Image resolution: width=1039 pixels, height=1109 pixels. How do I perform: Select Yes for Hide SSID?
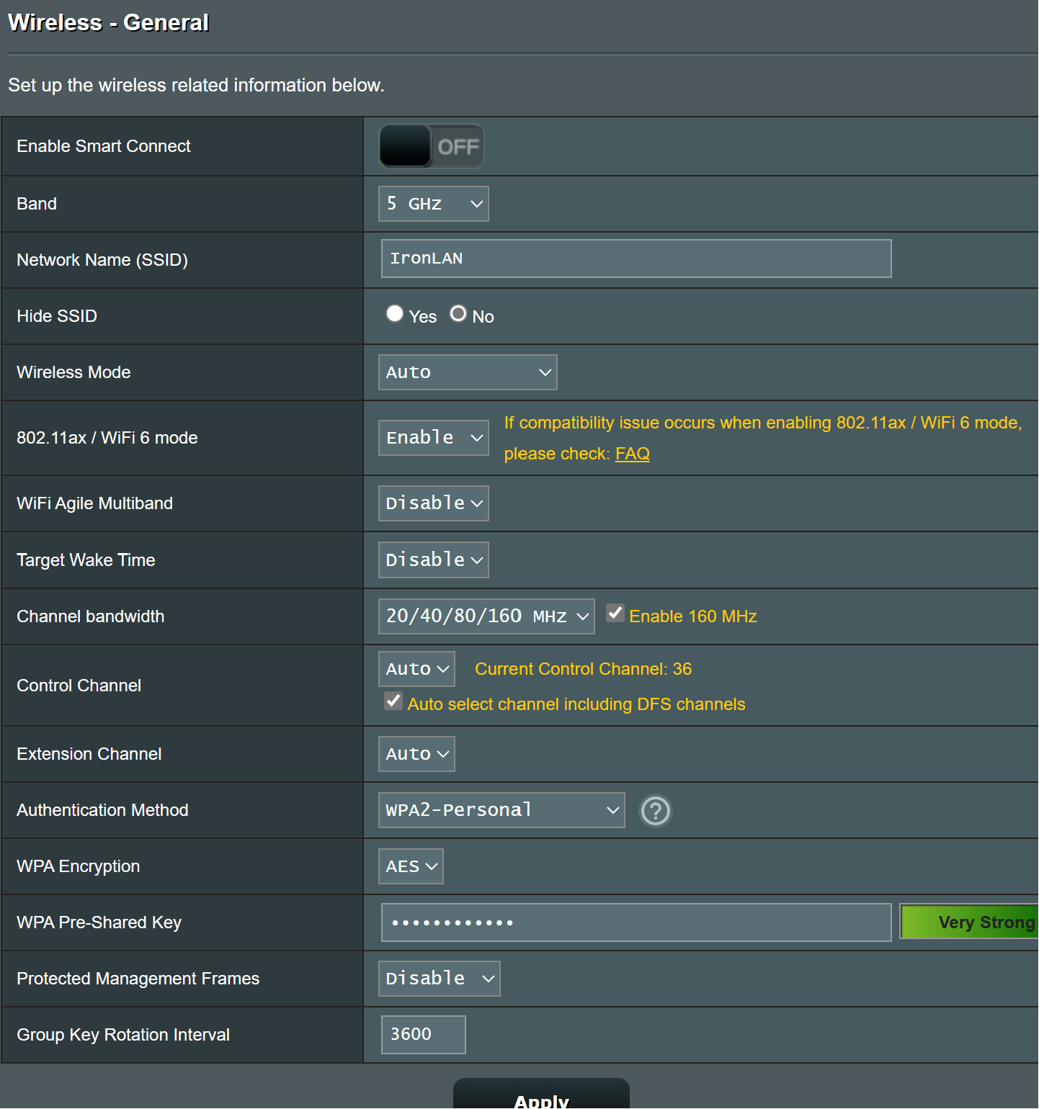(x=394, y=314)
